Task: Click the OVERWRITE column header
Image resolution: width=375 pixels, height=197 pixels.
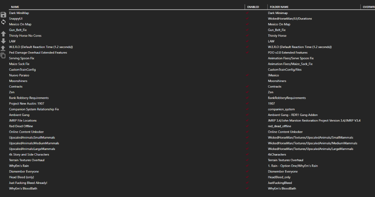Action: point(369,7)
